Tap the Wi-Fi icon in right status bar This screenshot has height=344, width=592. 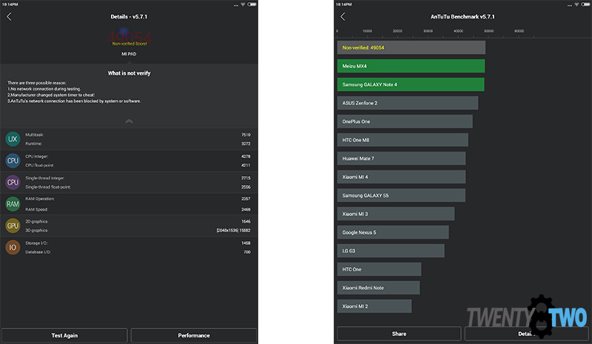tap(576, 4)
